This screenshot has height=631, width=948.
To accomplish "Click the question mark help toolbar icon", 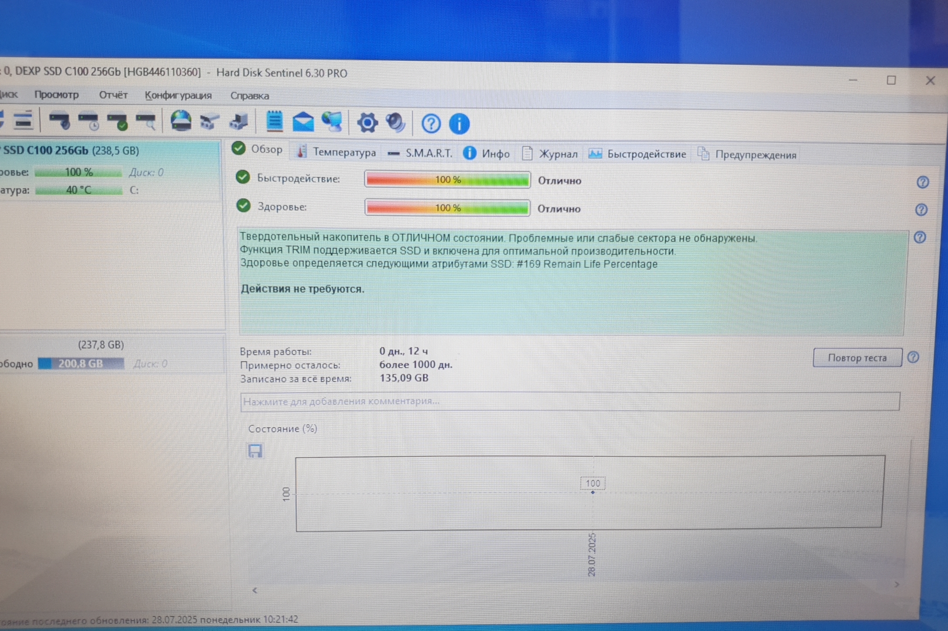I will [x=431, y=124].
